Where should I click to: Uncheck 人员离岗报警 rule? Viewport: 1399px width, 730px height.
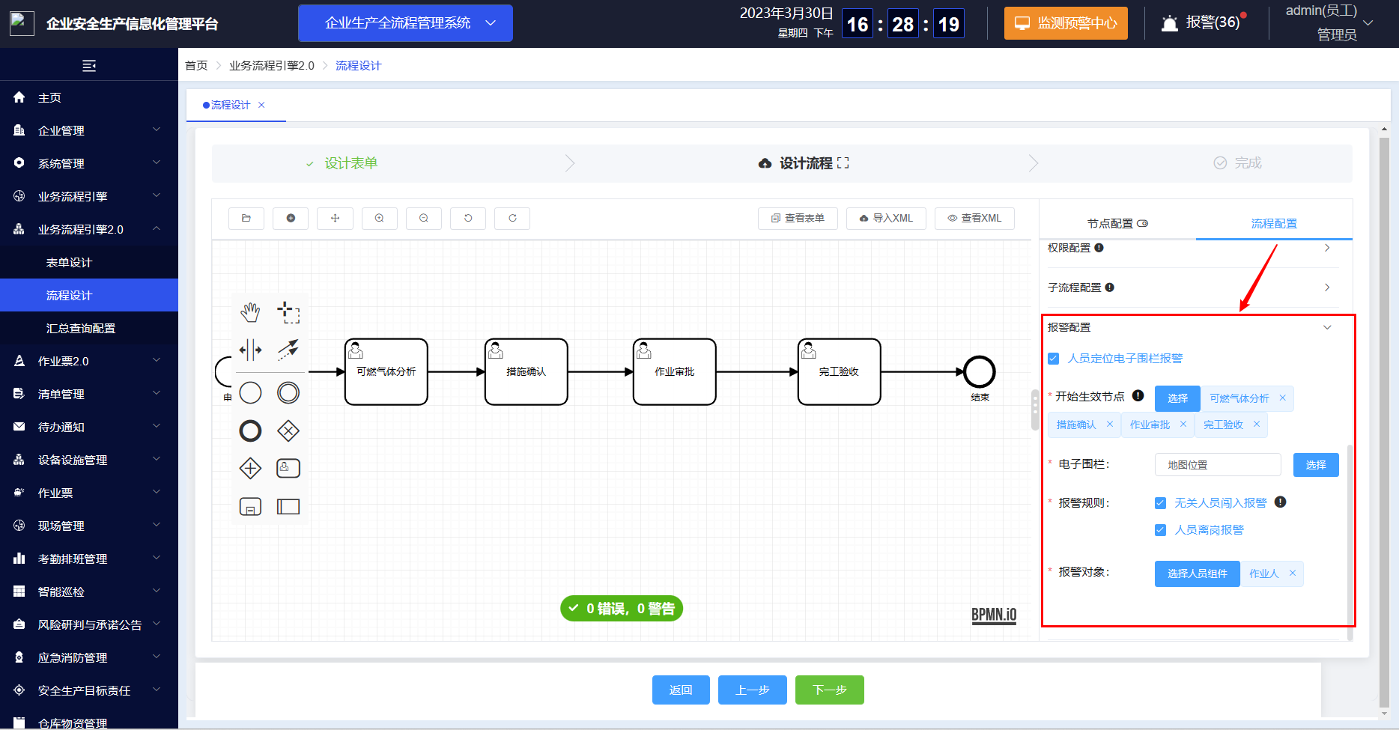click(1160, 530)
